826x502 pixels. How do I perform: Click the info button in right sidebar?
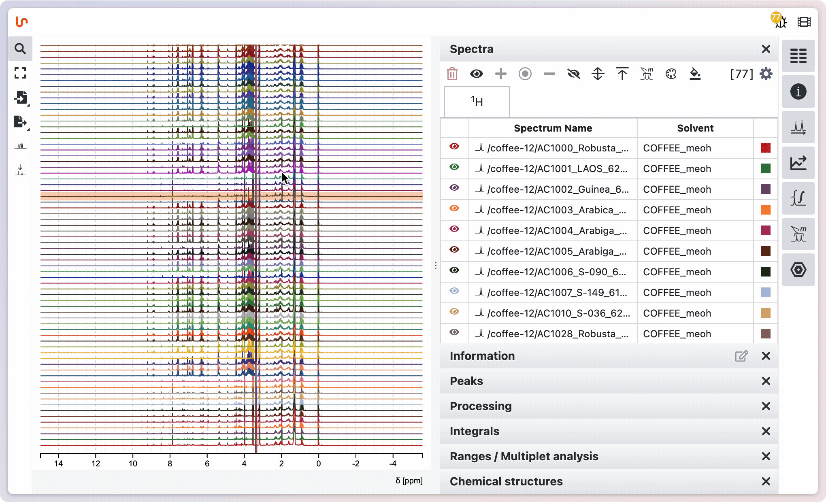798,92
